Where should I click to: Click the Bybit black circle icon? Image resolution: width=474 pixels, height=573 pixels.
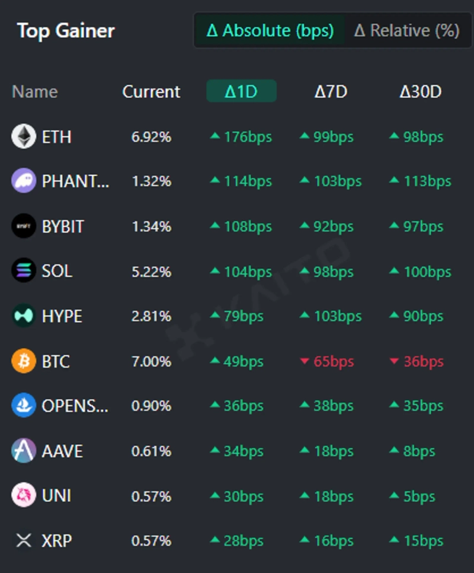(x=24, y=226)
